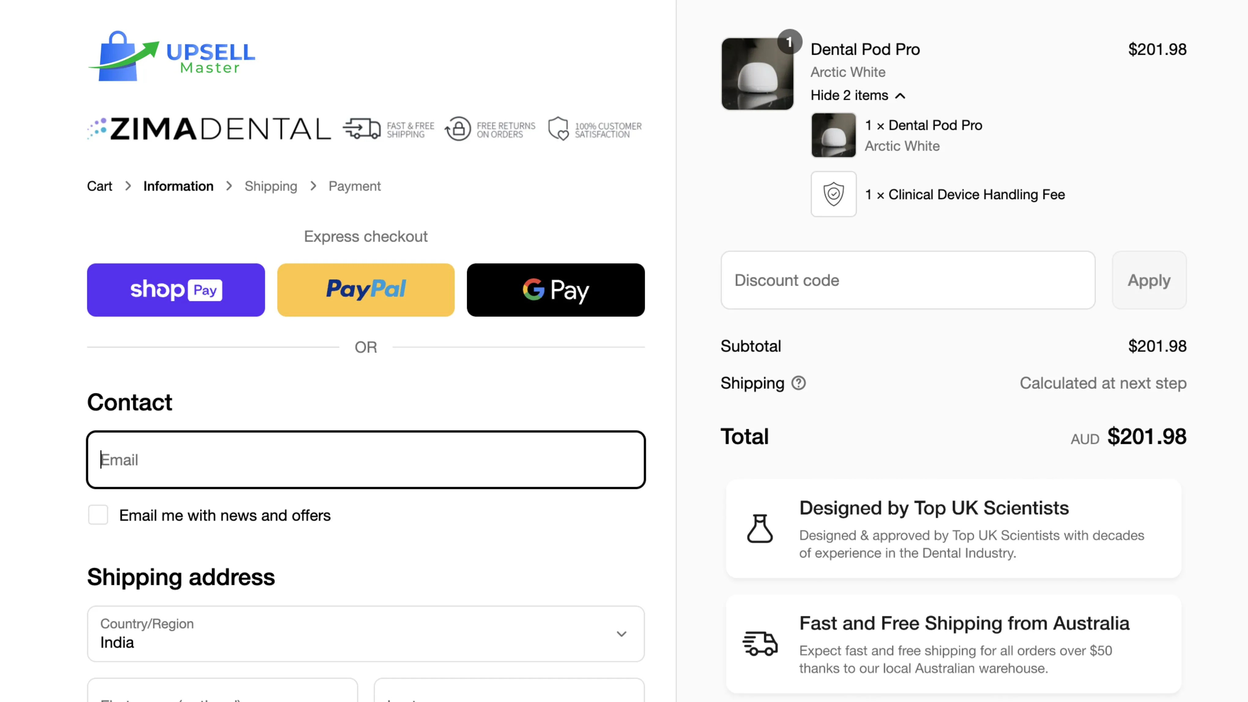Click the 'Calculated at next step' text
Image resolution: width=1248 pixels, height=702 pixels.
pyautogui.click(x=1103, y=383)
